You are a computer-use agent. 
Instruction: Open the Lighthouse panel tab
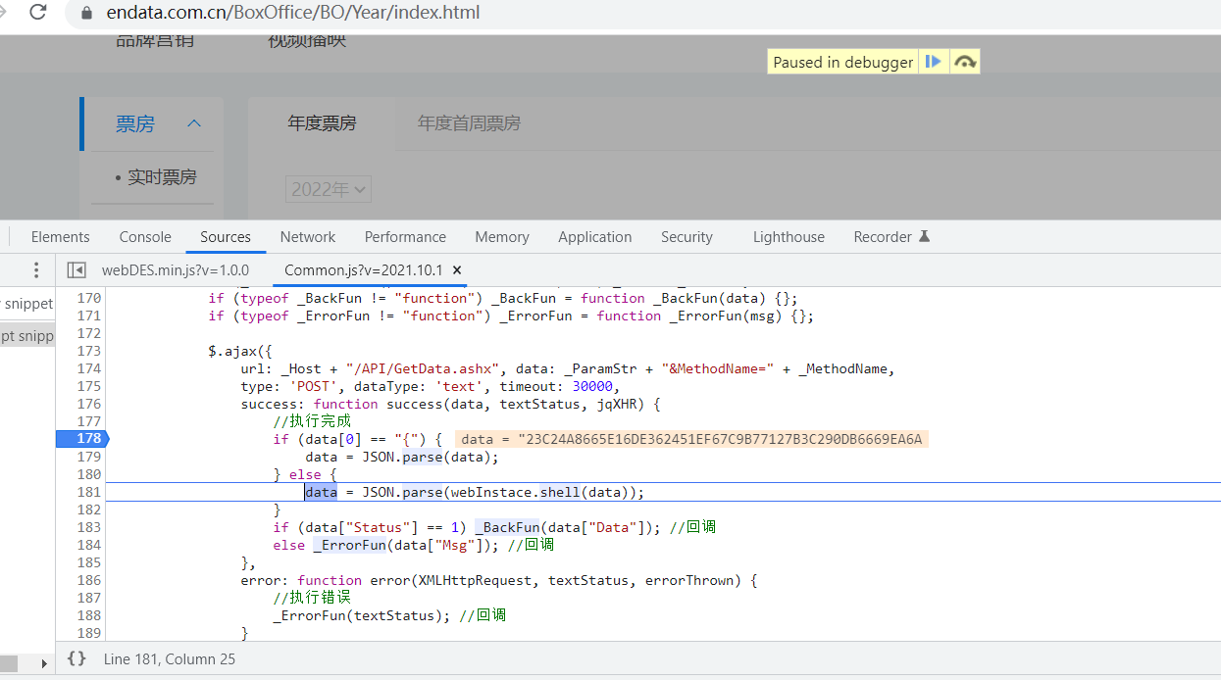[x=789, y=237]
